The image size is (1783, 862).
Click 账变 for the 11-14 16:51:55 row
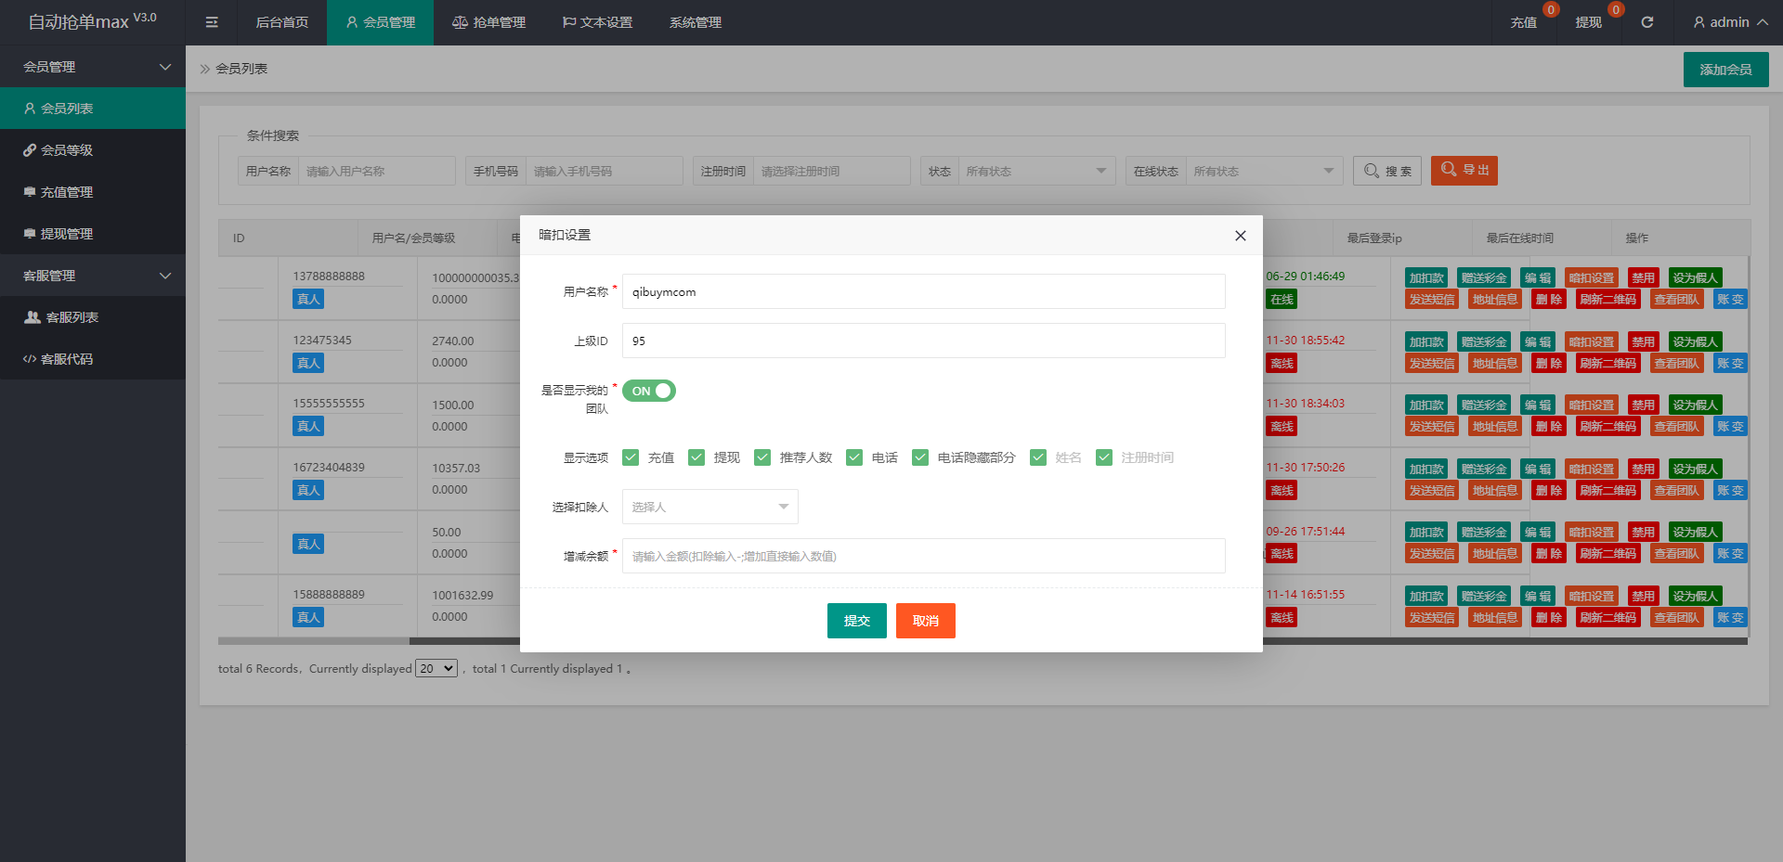click(x=1731, y=617)
